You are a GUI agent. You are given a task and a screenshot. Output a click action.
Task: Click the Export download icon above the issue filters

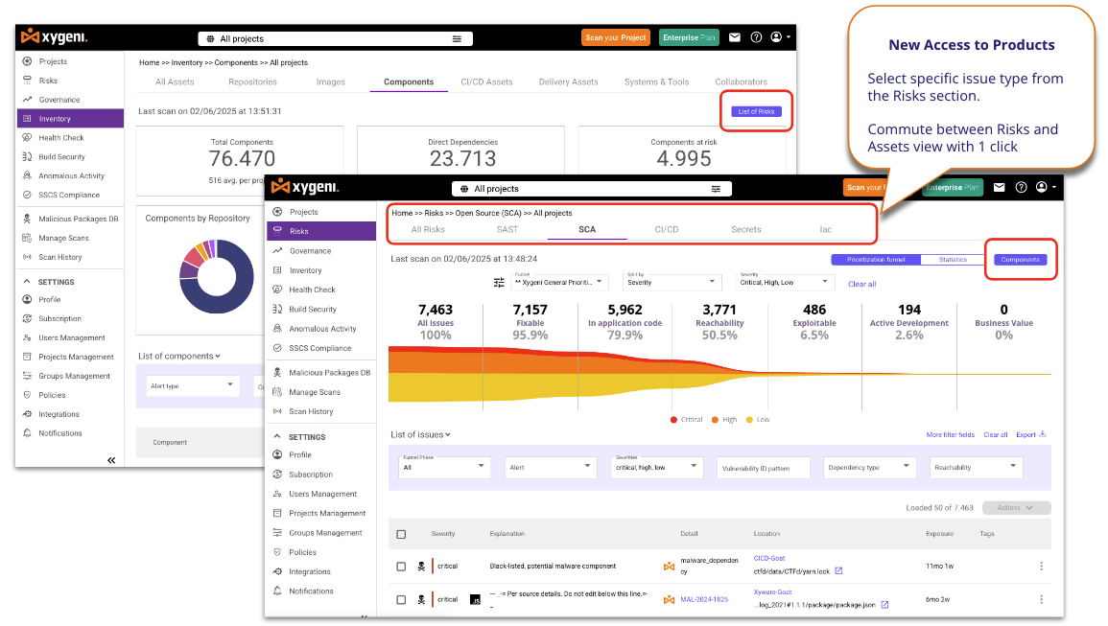[x=1043, y=434]
